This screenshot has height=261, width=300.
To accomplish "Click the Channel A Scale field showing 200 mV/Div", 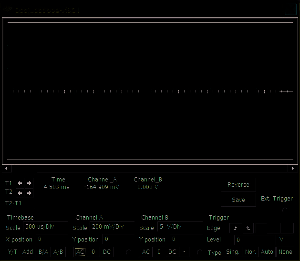I will tap(112, 227).
